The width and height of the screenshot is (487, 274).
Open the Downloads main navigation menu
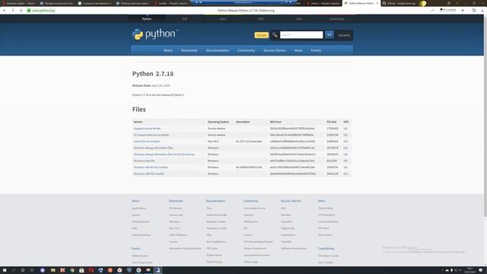189,50
